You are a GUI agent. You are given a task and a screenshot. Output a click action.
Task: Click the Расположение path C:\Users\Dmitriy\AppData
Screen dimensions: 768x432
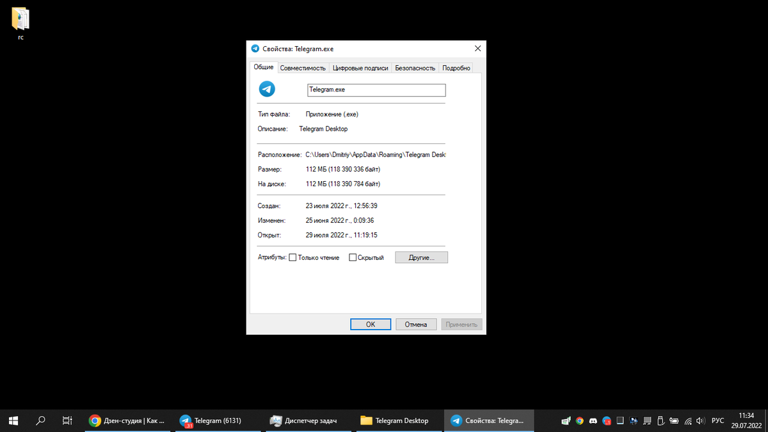coord(375,155)
